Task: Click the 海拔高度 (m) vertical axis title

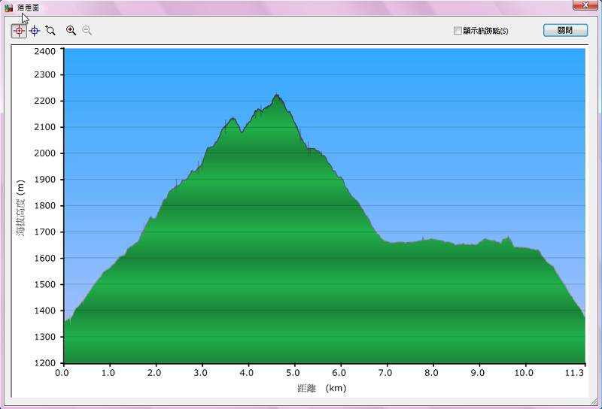Action: [x=20, y=208]
